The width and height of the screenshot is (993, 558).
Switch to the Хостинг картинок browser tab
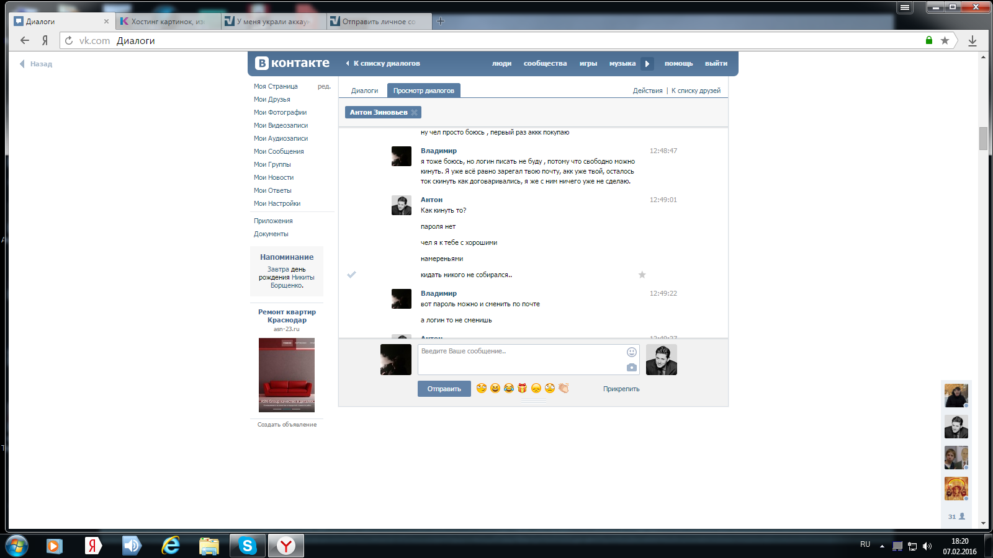pyautogui.click(x=168, y=21)
